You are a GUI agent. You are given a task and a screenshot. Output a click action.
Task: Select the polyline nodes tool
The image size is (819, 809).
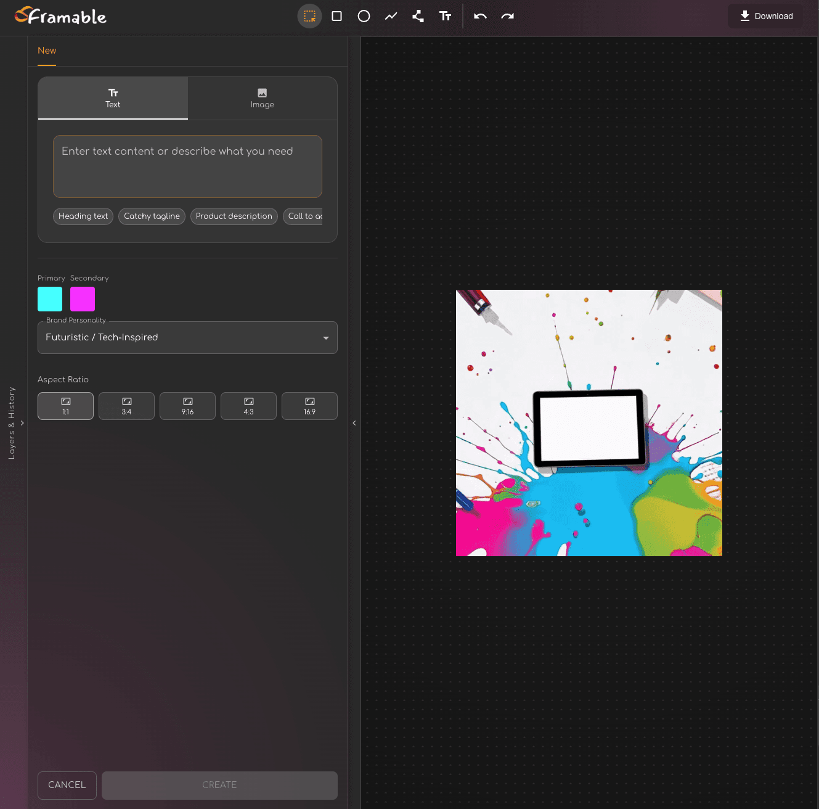[418, 16]
